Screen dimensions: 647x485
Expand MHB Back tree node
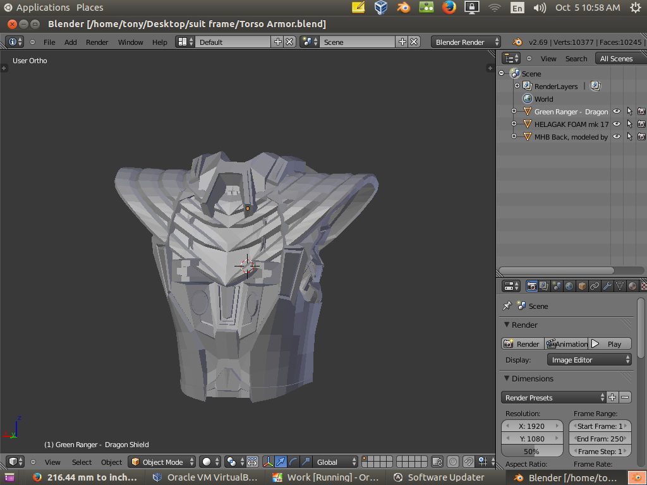tap(514, 136)
